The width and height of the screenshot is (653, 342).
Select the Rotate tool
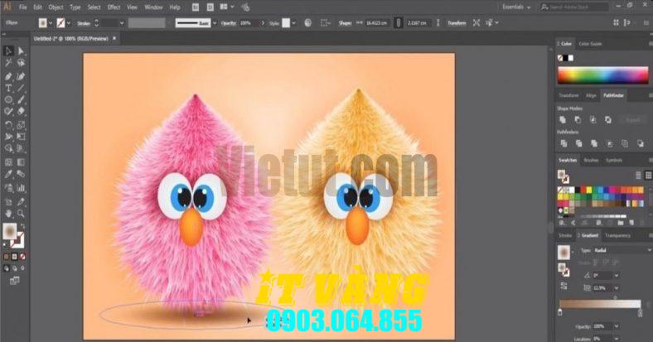pos(8,125)
